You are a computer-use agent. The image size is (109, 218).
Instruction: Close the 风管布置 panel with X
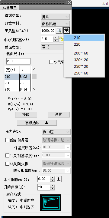[x=69, y=2]
